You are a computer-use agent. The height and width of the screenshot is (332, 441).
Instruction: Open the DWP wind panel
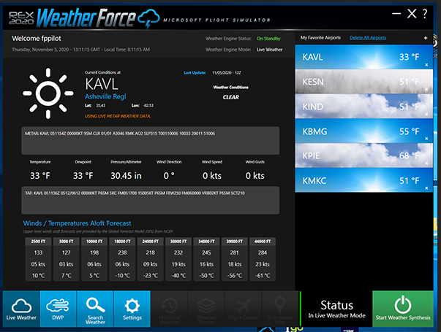pos(58,309)
